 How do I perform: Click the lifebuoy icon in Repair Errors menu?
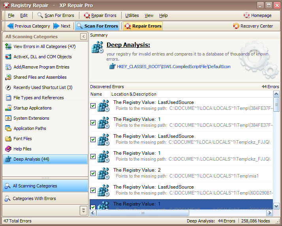tap(87, 15)
